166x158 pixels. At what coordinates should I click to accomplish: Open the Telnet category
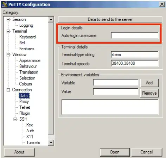pyautogui.click(x=25, y=107)
